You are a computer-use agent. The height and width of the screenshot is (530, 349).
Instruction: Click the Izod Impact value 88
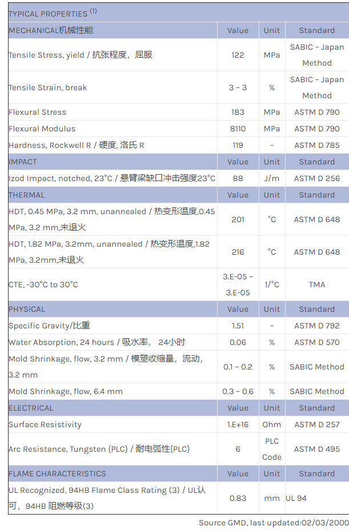[x=238, y=178]
